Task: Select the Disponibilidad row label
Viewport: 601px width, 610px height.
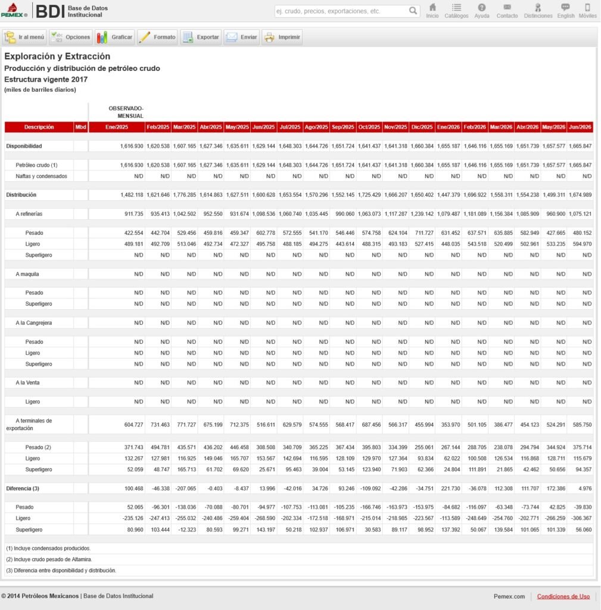Action: [x=24, y=146]
